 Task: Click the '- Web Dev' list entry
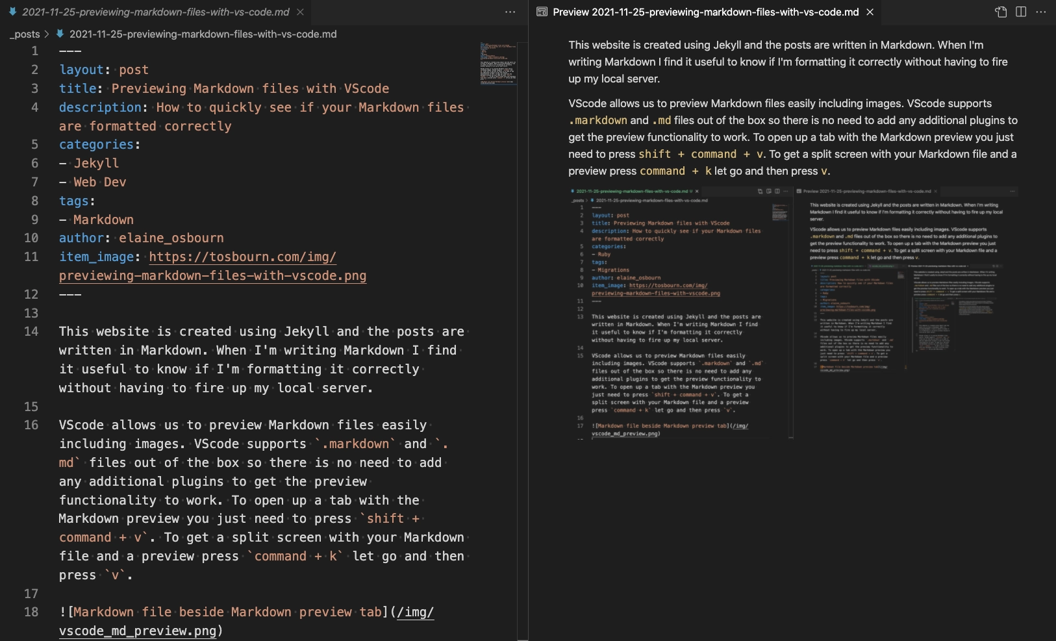[x=93, y=182]
